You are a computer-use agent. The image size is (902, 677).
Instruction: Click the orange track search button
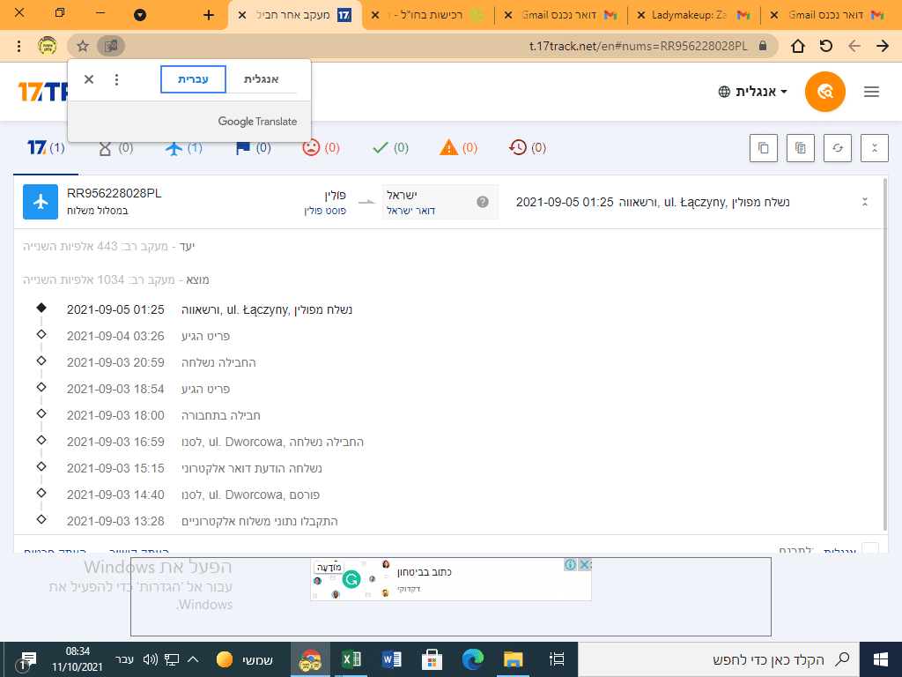pos(824,92)
